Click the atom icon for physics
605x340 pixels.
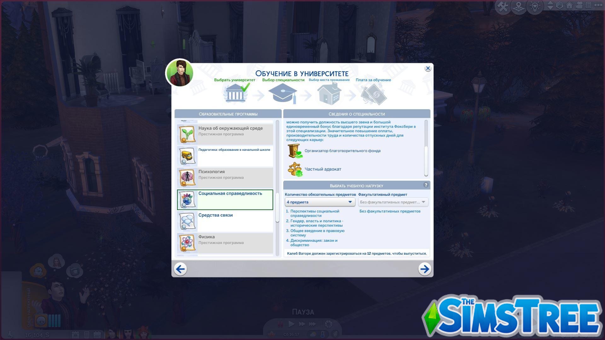(187, 243)
